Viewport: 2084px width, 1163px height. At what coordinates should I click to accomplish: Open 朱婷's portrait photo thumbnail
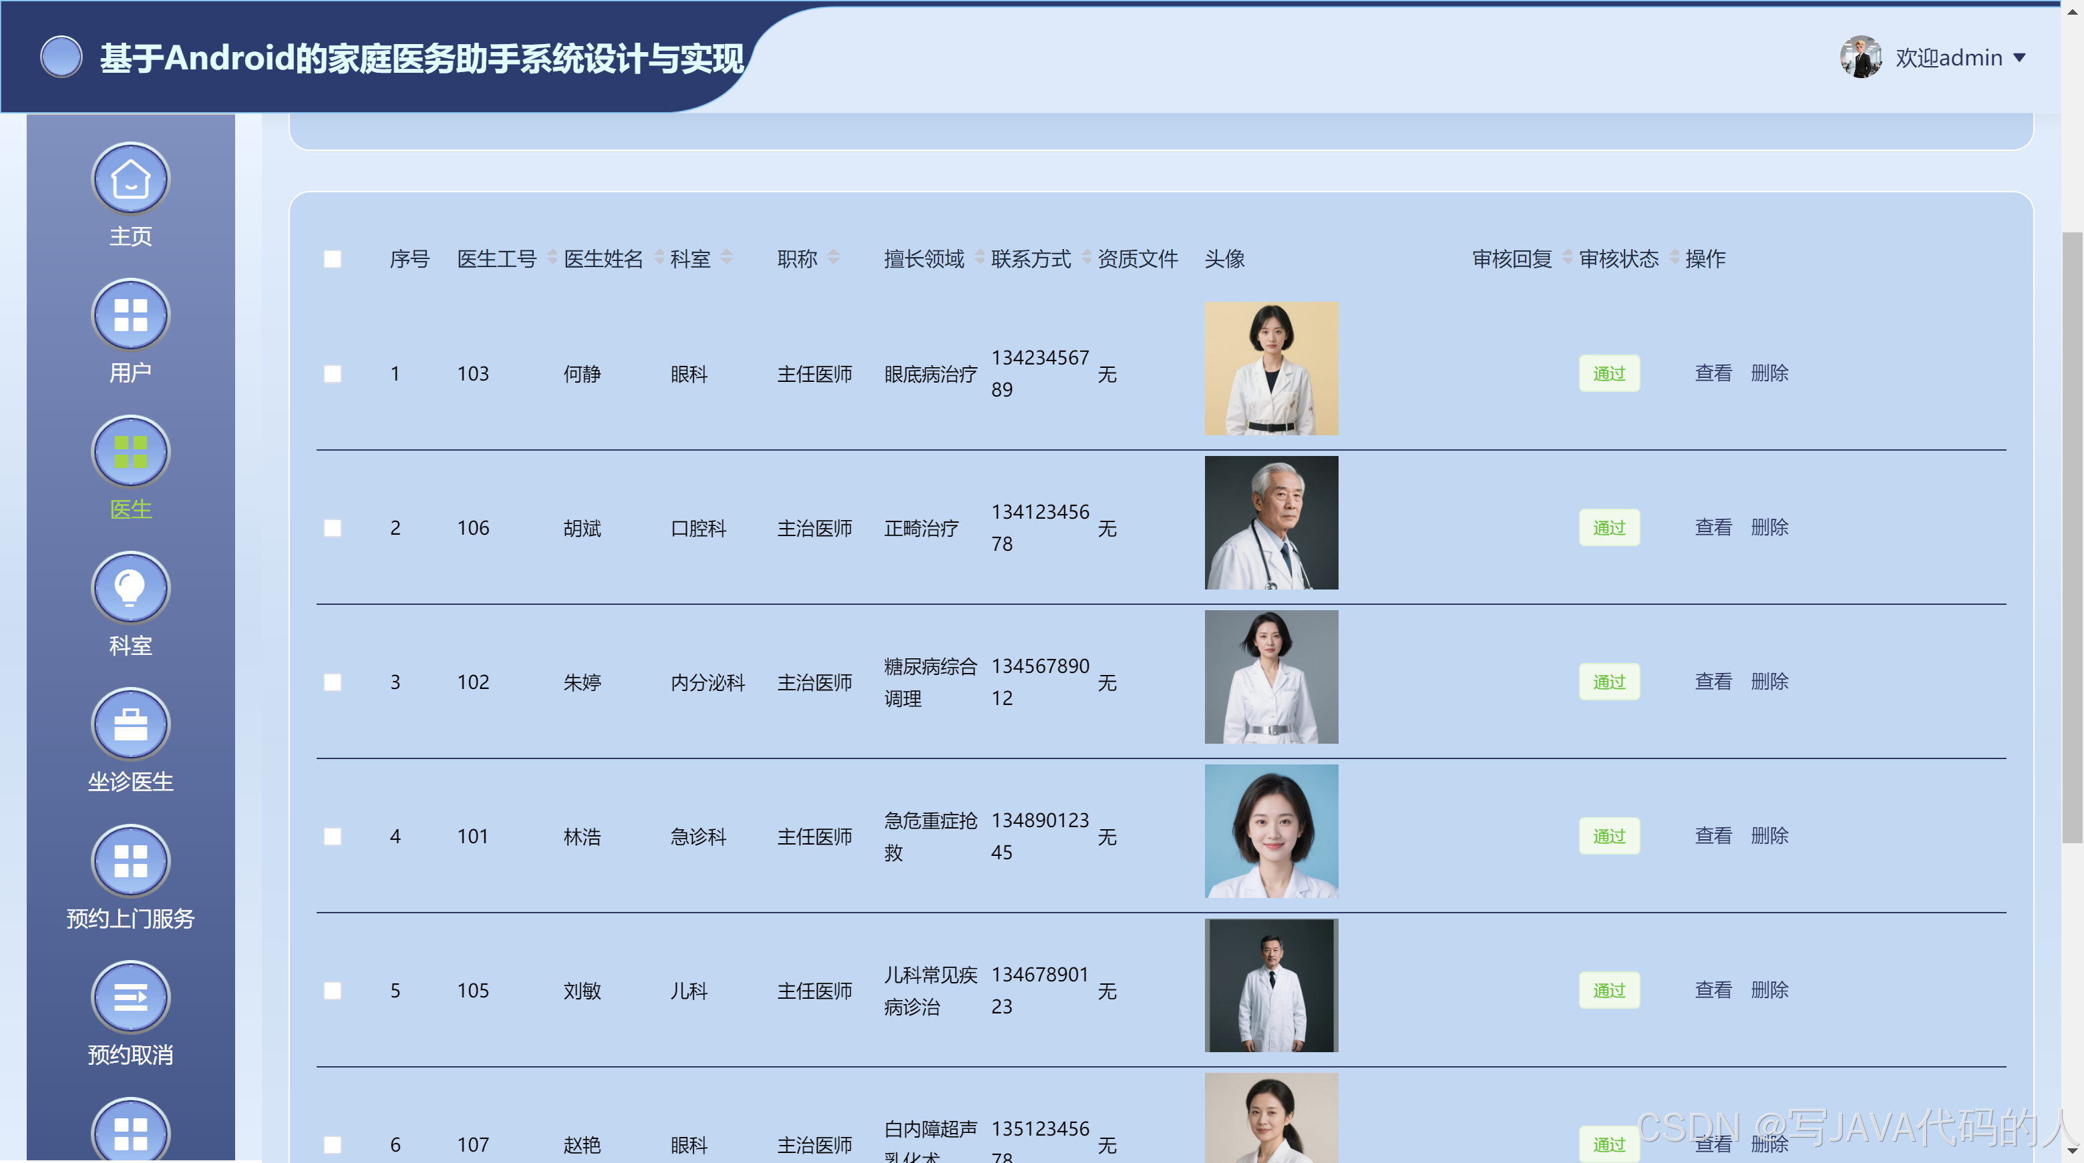coord(1271,677)
